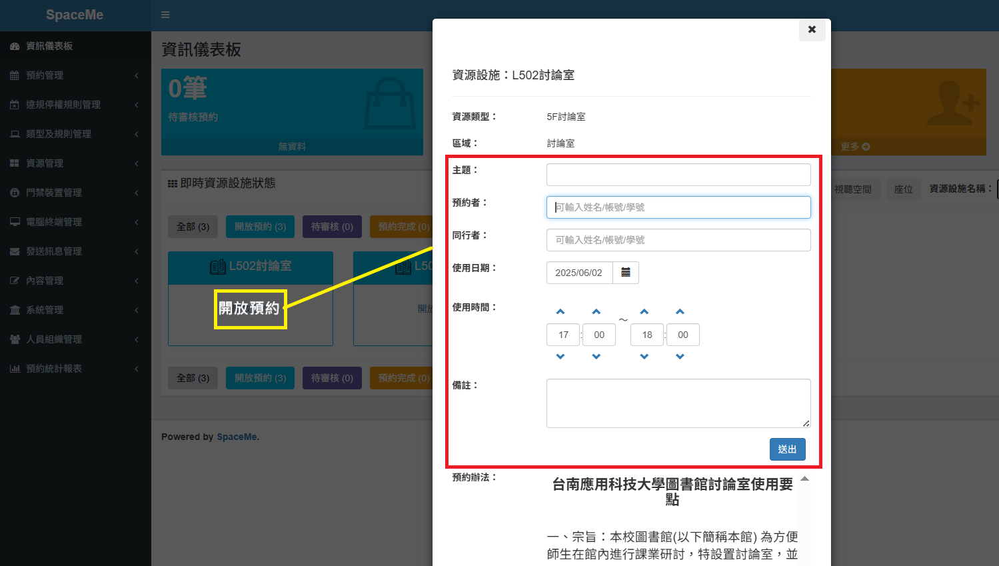Viewport: 999px width, 566px height.
Task: Decrease the start hour with down arrow
Action: pos(560,357)
